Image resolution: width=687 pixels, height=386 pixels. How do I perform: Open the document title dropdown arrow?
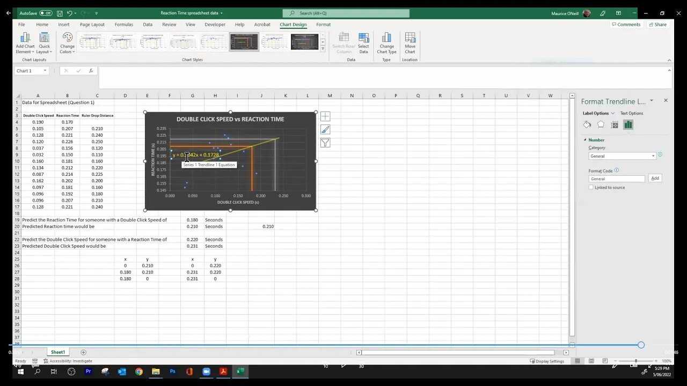(221, 13)
